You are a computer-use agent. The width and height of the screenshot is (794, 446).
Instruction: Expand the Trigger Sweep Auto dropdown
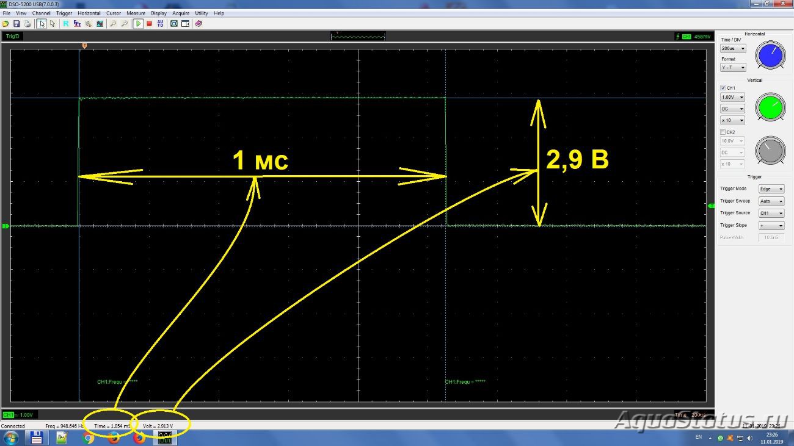771,201
